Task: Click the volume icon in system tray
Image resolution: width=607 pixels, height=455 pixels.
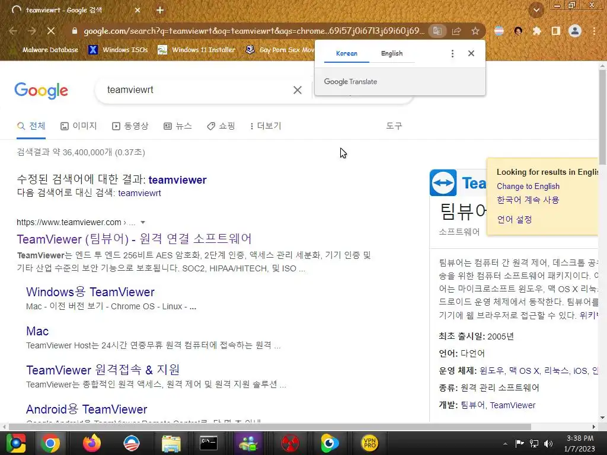Action: tap(548, 444)
